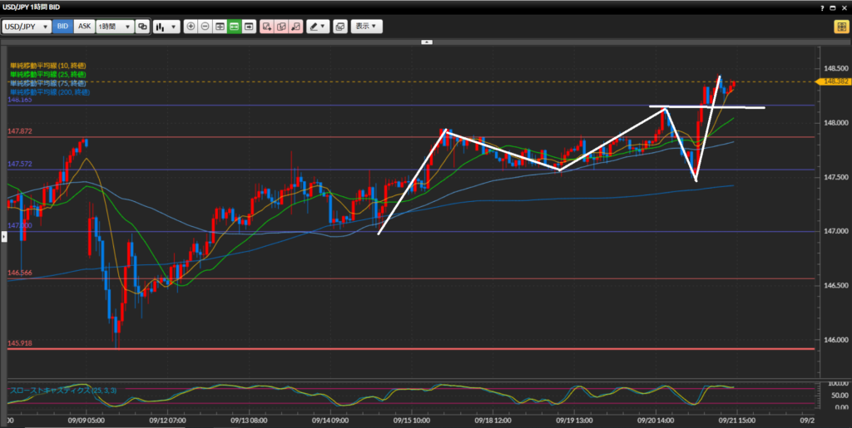The height and width of the screenshot is (428, 852).
Task: Click the pink edit-indicator chart icon
Action: pyautogui.click(x=282, y=27)
